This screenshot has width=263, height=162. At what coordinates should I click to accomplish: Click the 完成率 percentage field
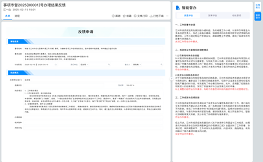[143, 85]
